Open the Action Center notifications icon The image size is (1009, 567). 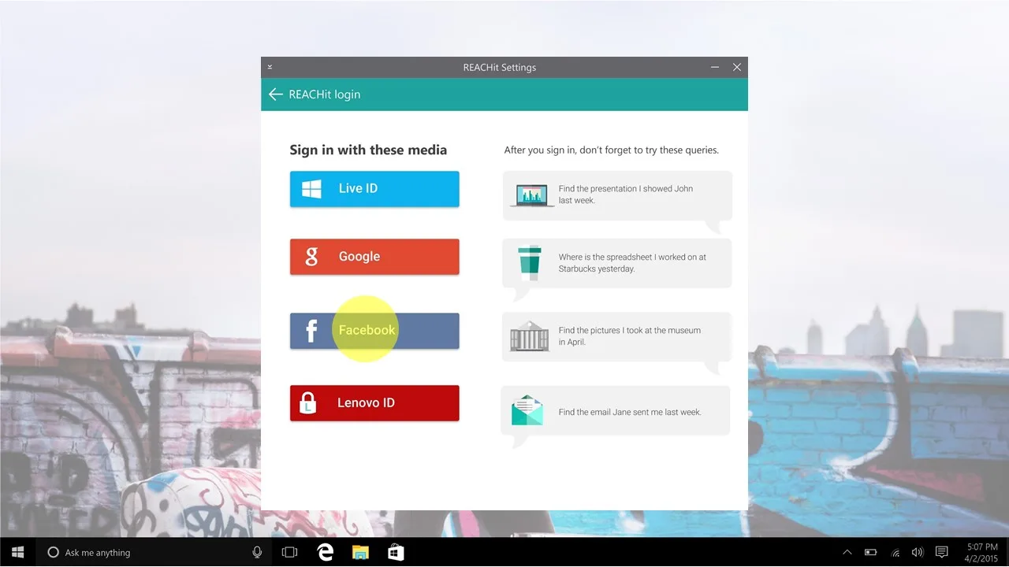tap(941, 552)
